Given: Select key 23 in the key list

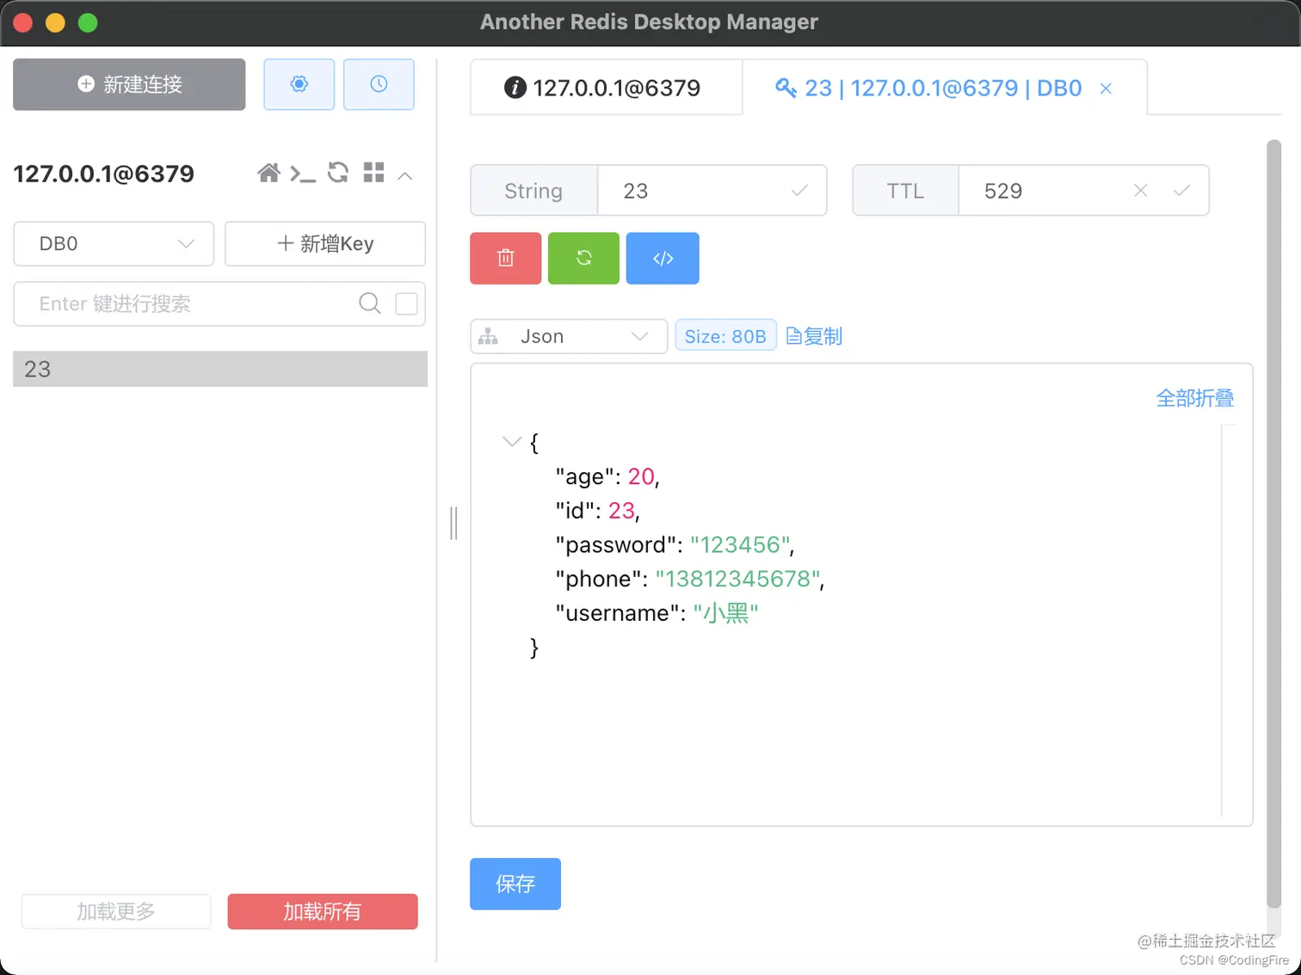Looking at the screenshot, I should (x=220, y=369).
